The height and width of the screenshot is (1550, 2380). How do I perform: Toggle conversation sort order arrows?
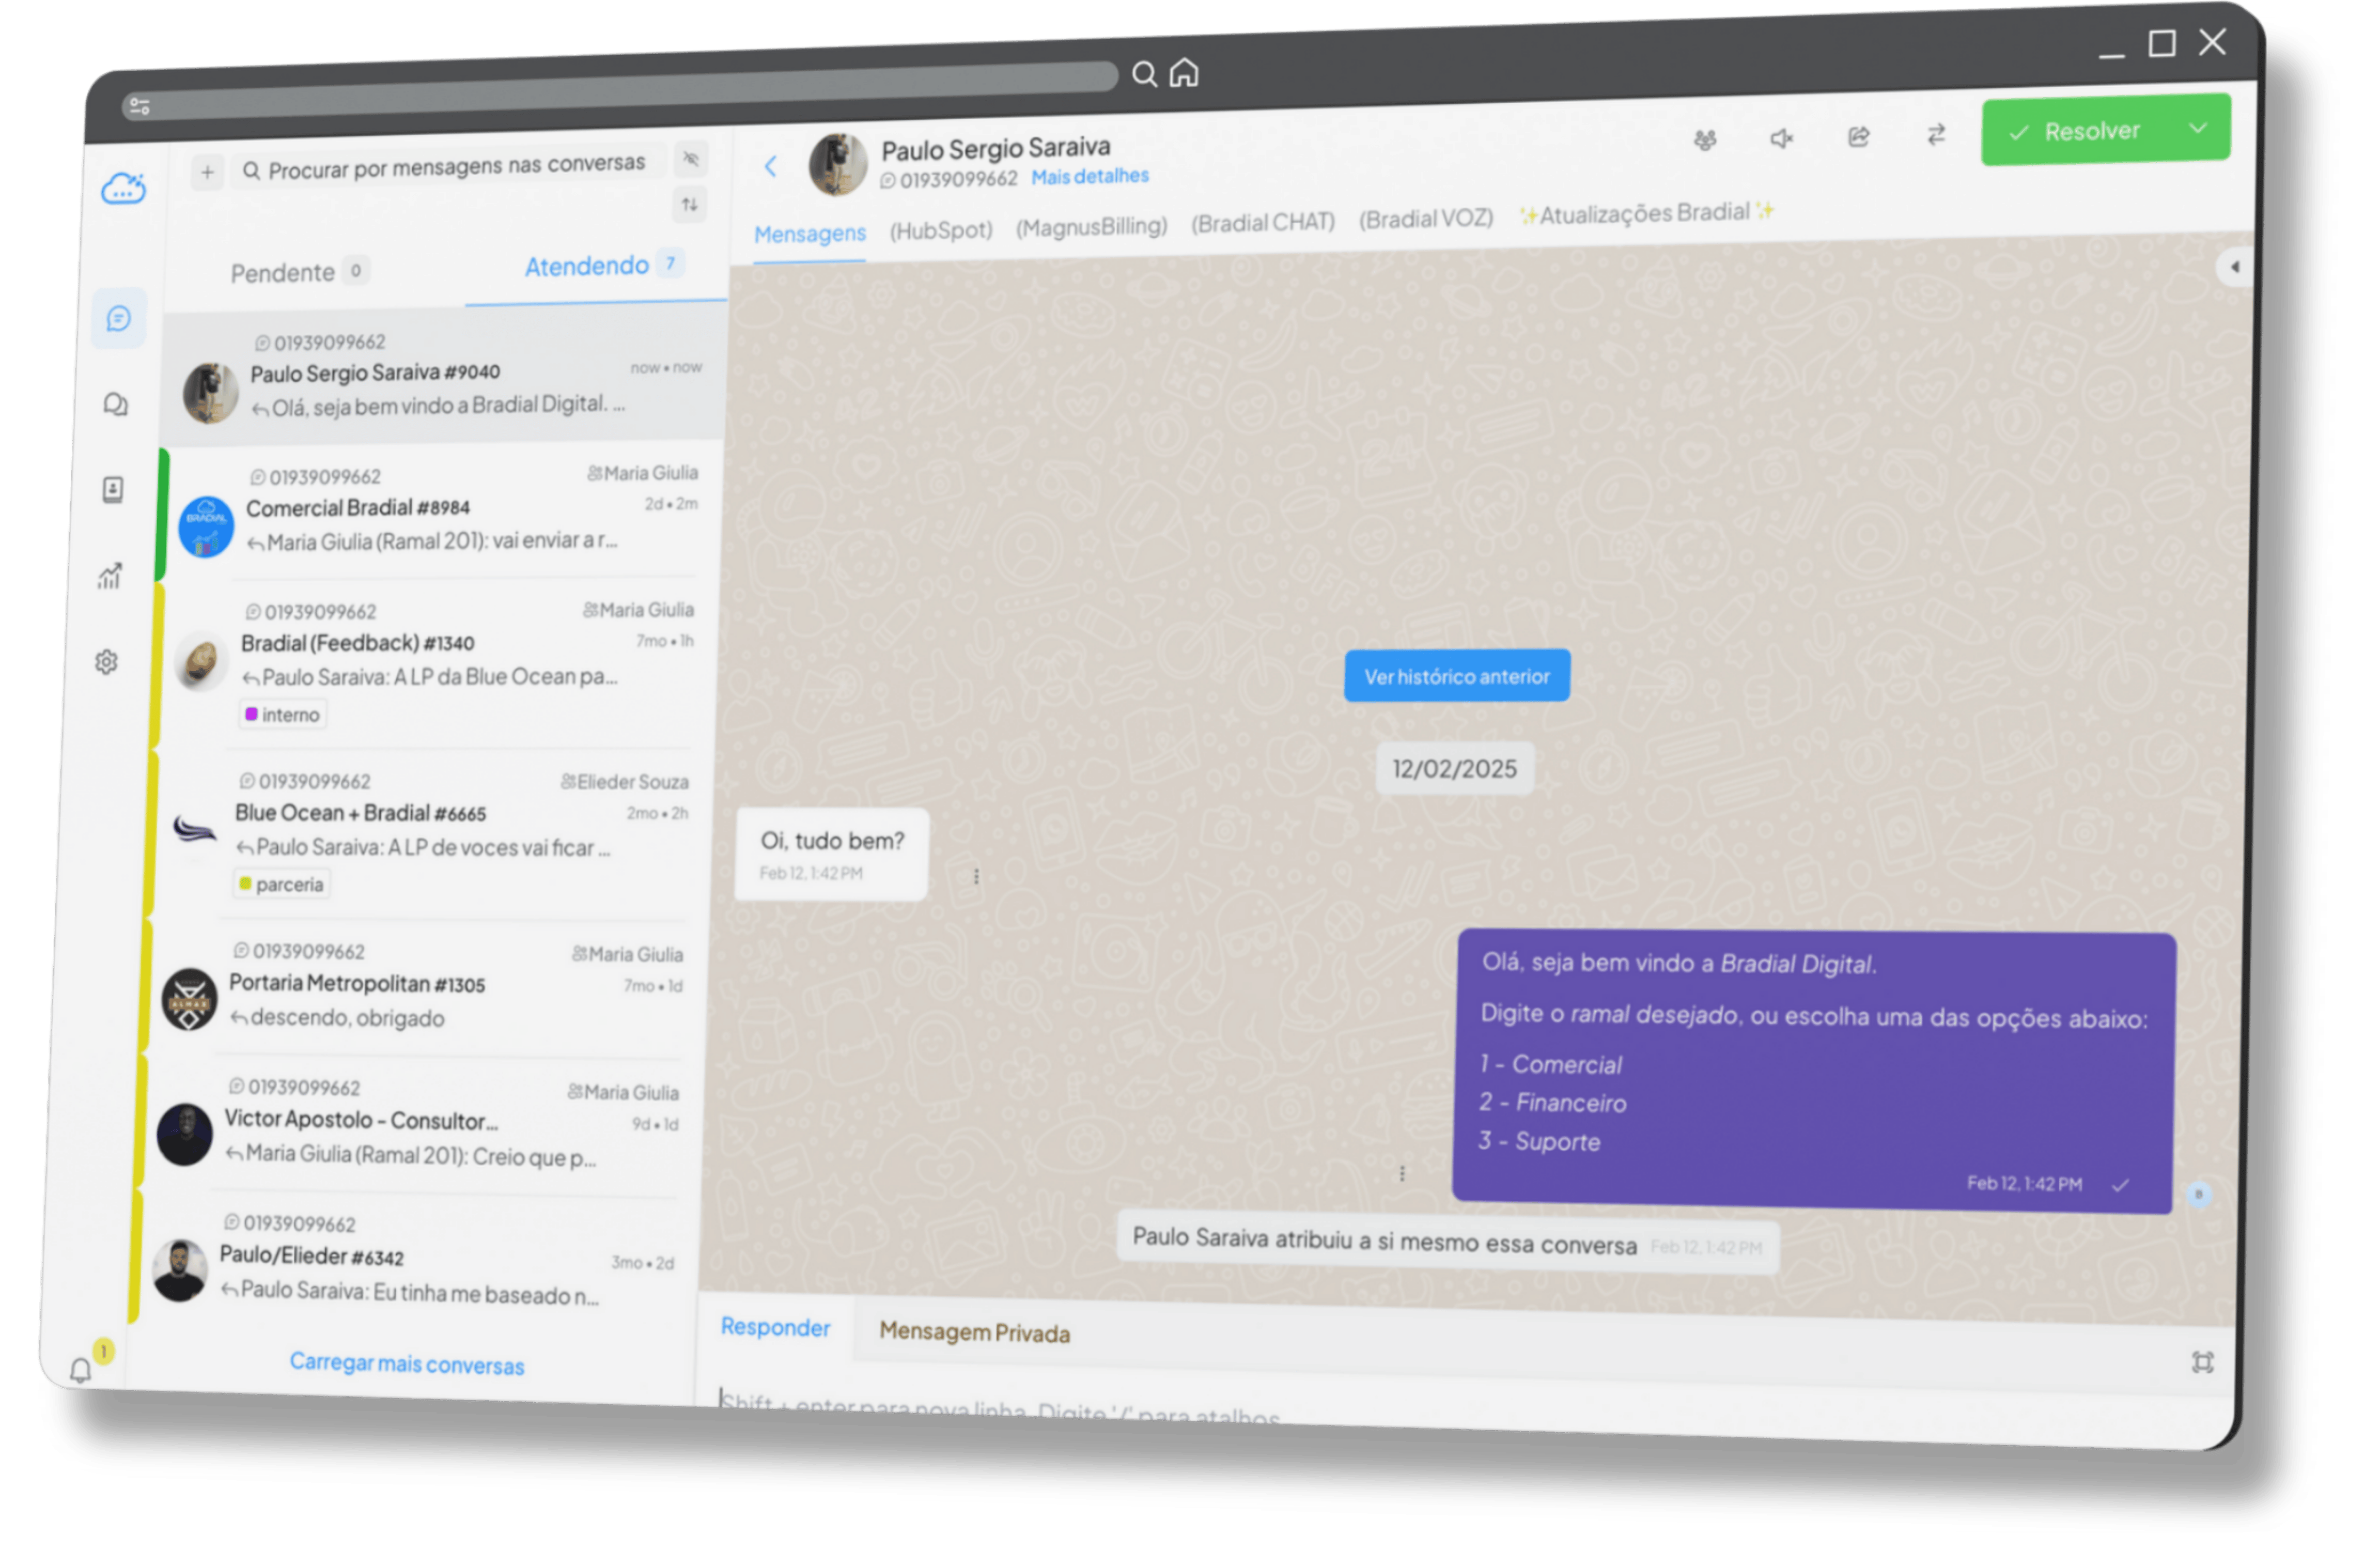pos(690,205)
